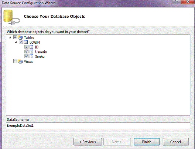Click the Senha column icon
The height and width of the screenshot is (149, 195).
31,56
